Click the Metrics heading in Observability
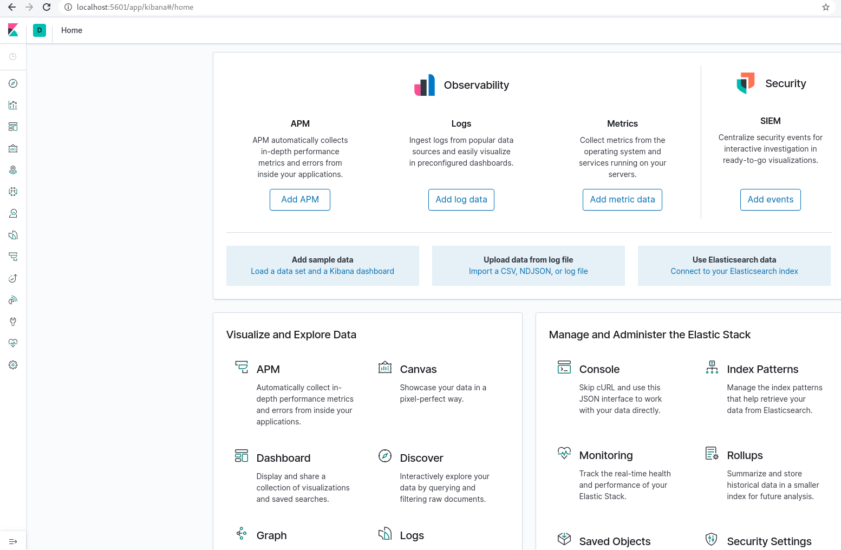 [622, 123]
